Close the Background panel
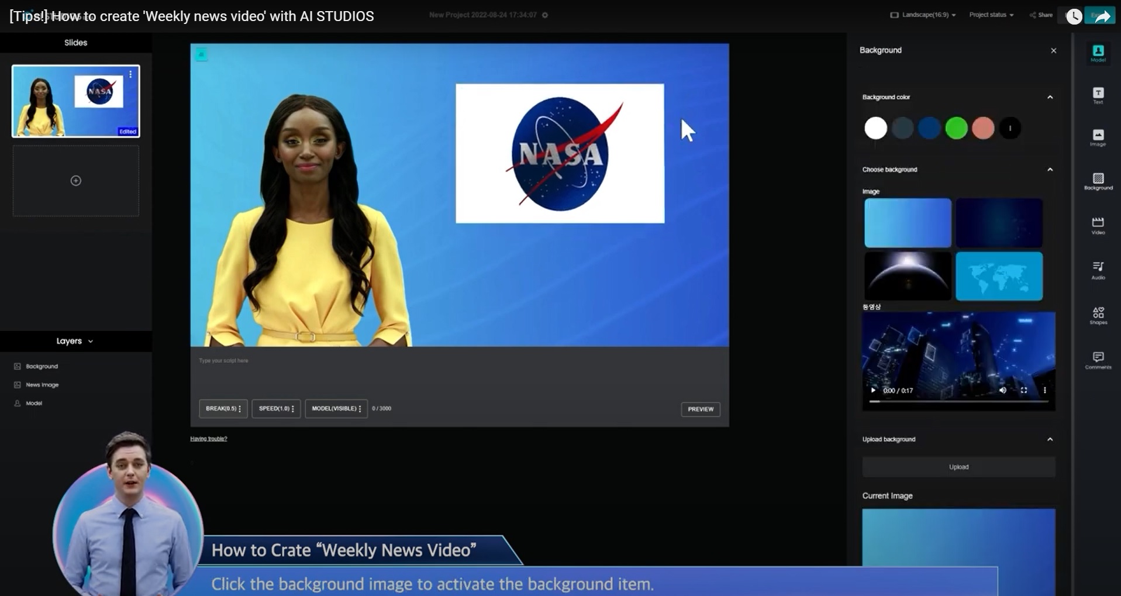The width and height of the screenshot is (1121, 596). pos(1054,51)
